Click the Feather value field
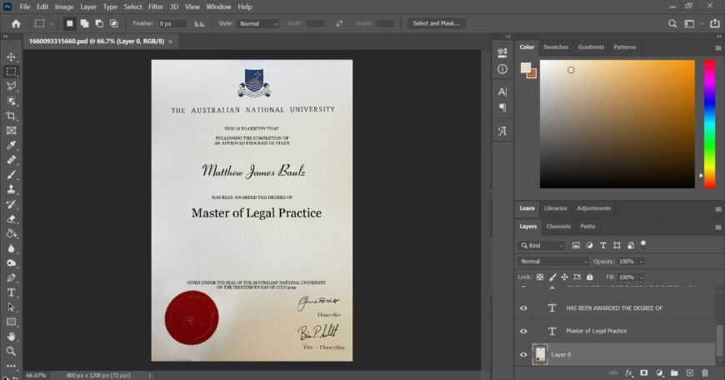The width and height of the screenshot is (725, 380). (172, 23)
